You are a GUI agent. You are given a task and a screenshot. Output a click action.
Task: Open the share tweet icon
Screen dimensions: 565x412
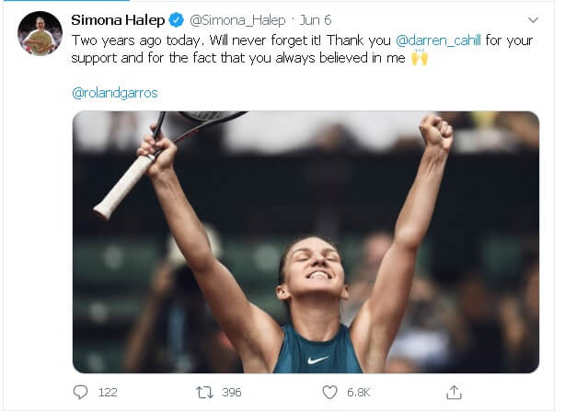[x=453, y=392]
